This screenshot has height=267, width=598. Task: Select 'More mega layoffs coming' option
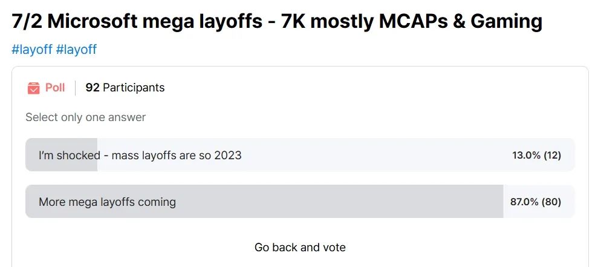(x=300, y=201)
